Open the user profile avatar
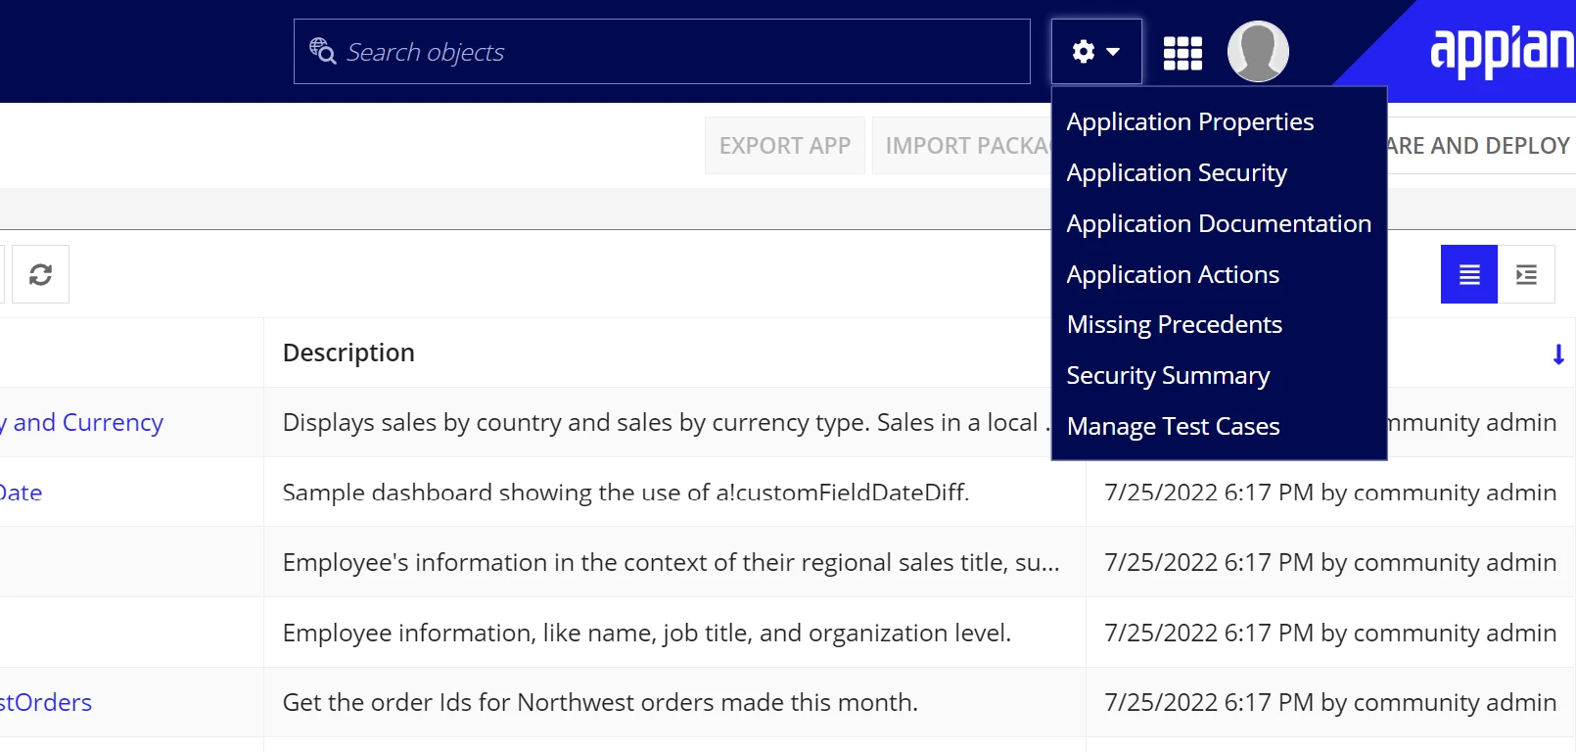Viewport: 1576px width, 752px height. (1258, 52)
